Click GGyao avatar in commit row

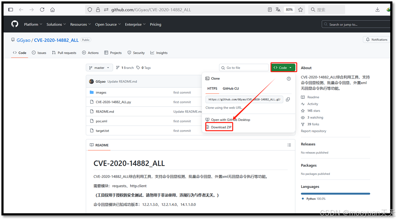pyautogui.click(x=92, y=81)
